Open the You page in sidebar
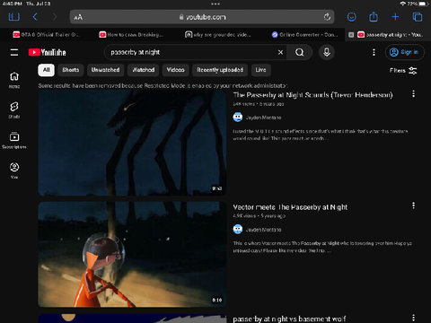The width and height of the screenshot is (431, 323). [14, 170]
